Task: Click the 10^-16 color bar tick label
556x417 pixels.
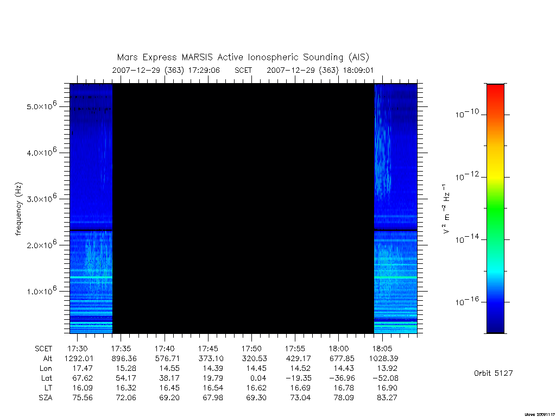Action: point(467,301)
